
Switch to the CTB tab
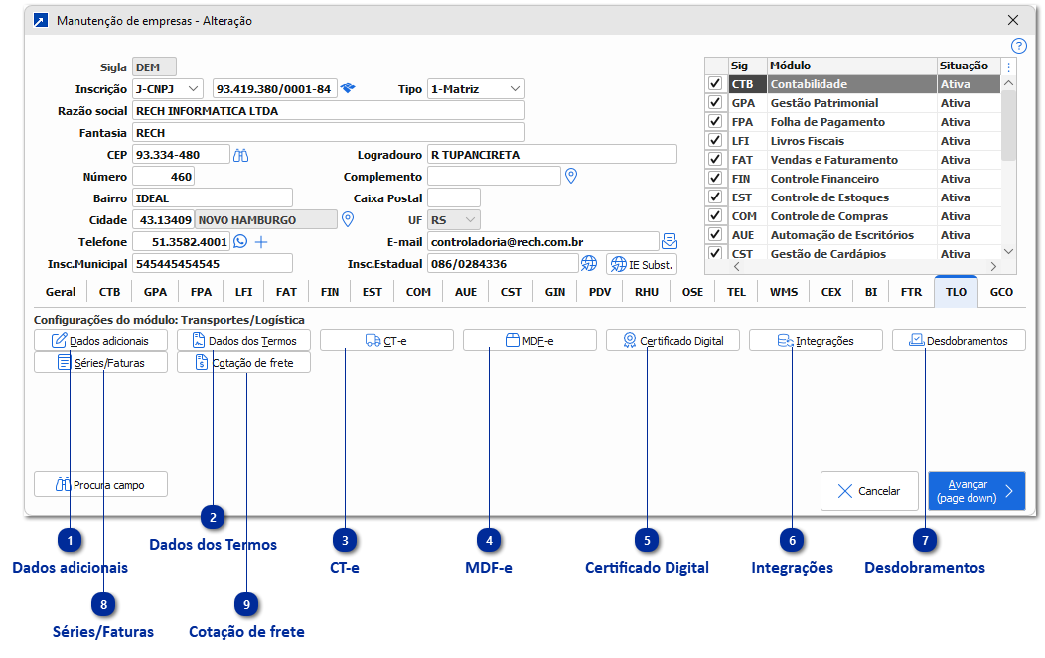pos(110,292)
